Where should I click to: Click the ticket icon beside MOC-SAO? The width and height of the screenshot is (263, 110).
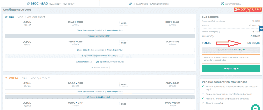click(28, 3)
